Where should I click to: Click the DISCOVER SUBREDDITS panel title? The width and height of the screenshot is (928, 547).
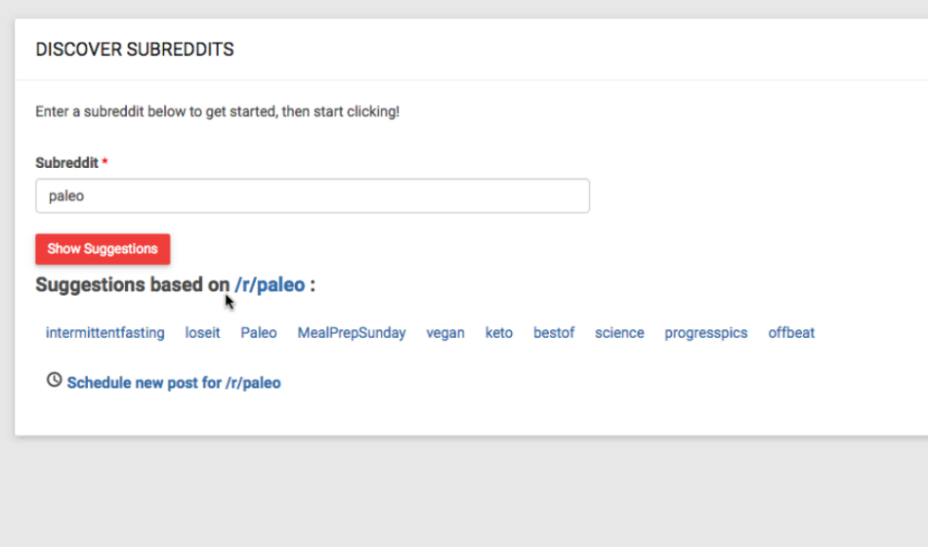[x=135, y=49]
